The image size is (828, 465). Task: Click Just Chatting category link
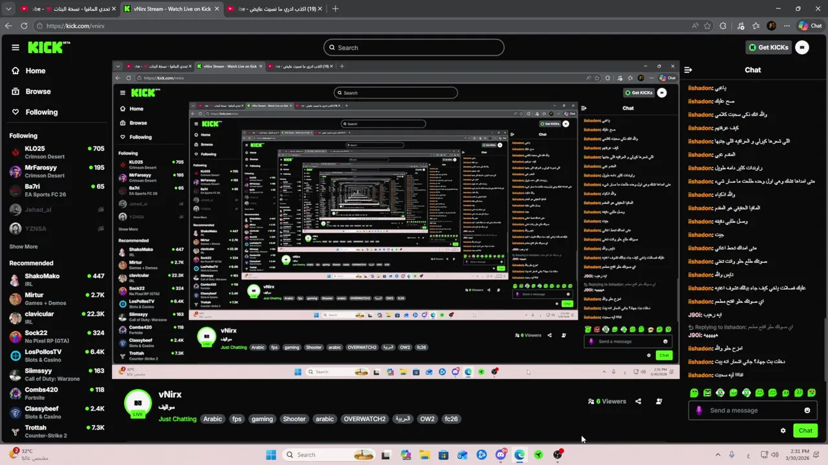coord(177,419)
